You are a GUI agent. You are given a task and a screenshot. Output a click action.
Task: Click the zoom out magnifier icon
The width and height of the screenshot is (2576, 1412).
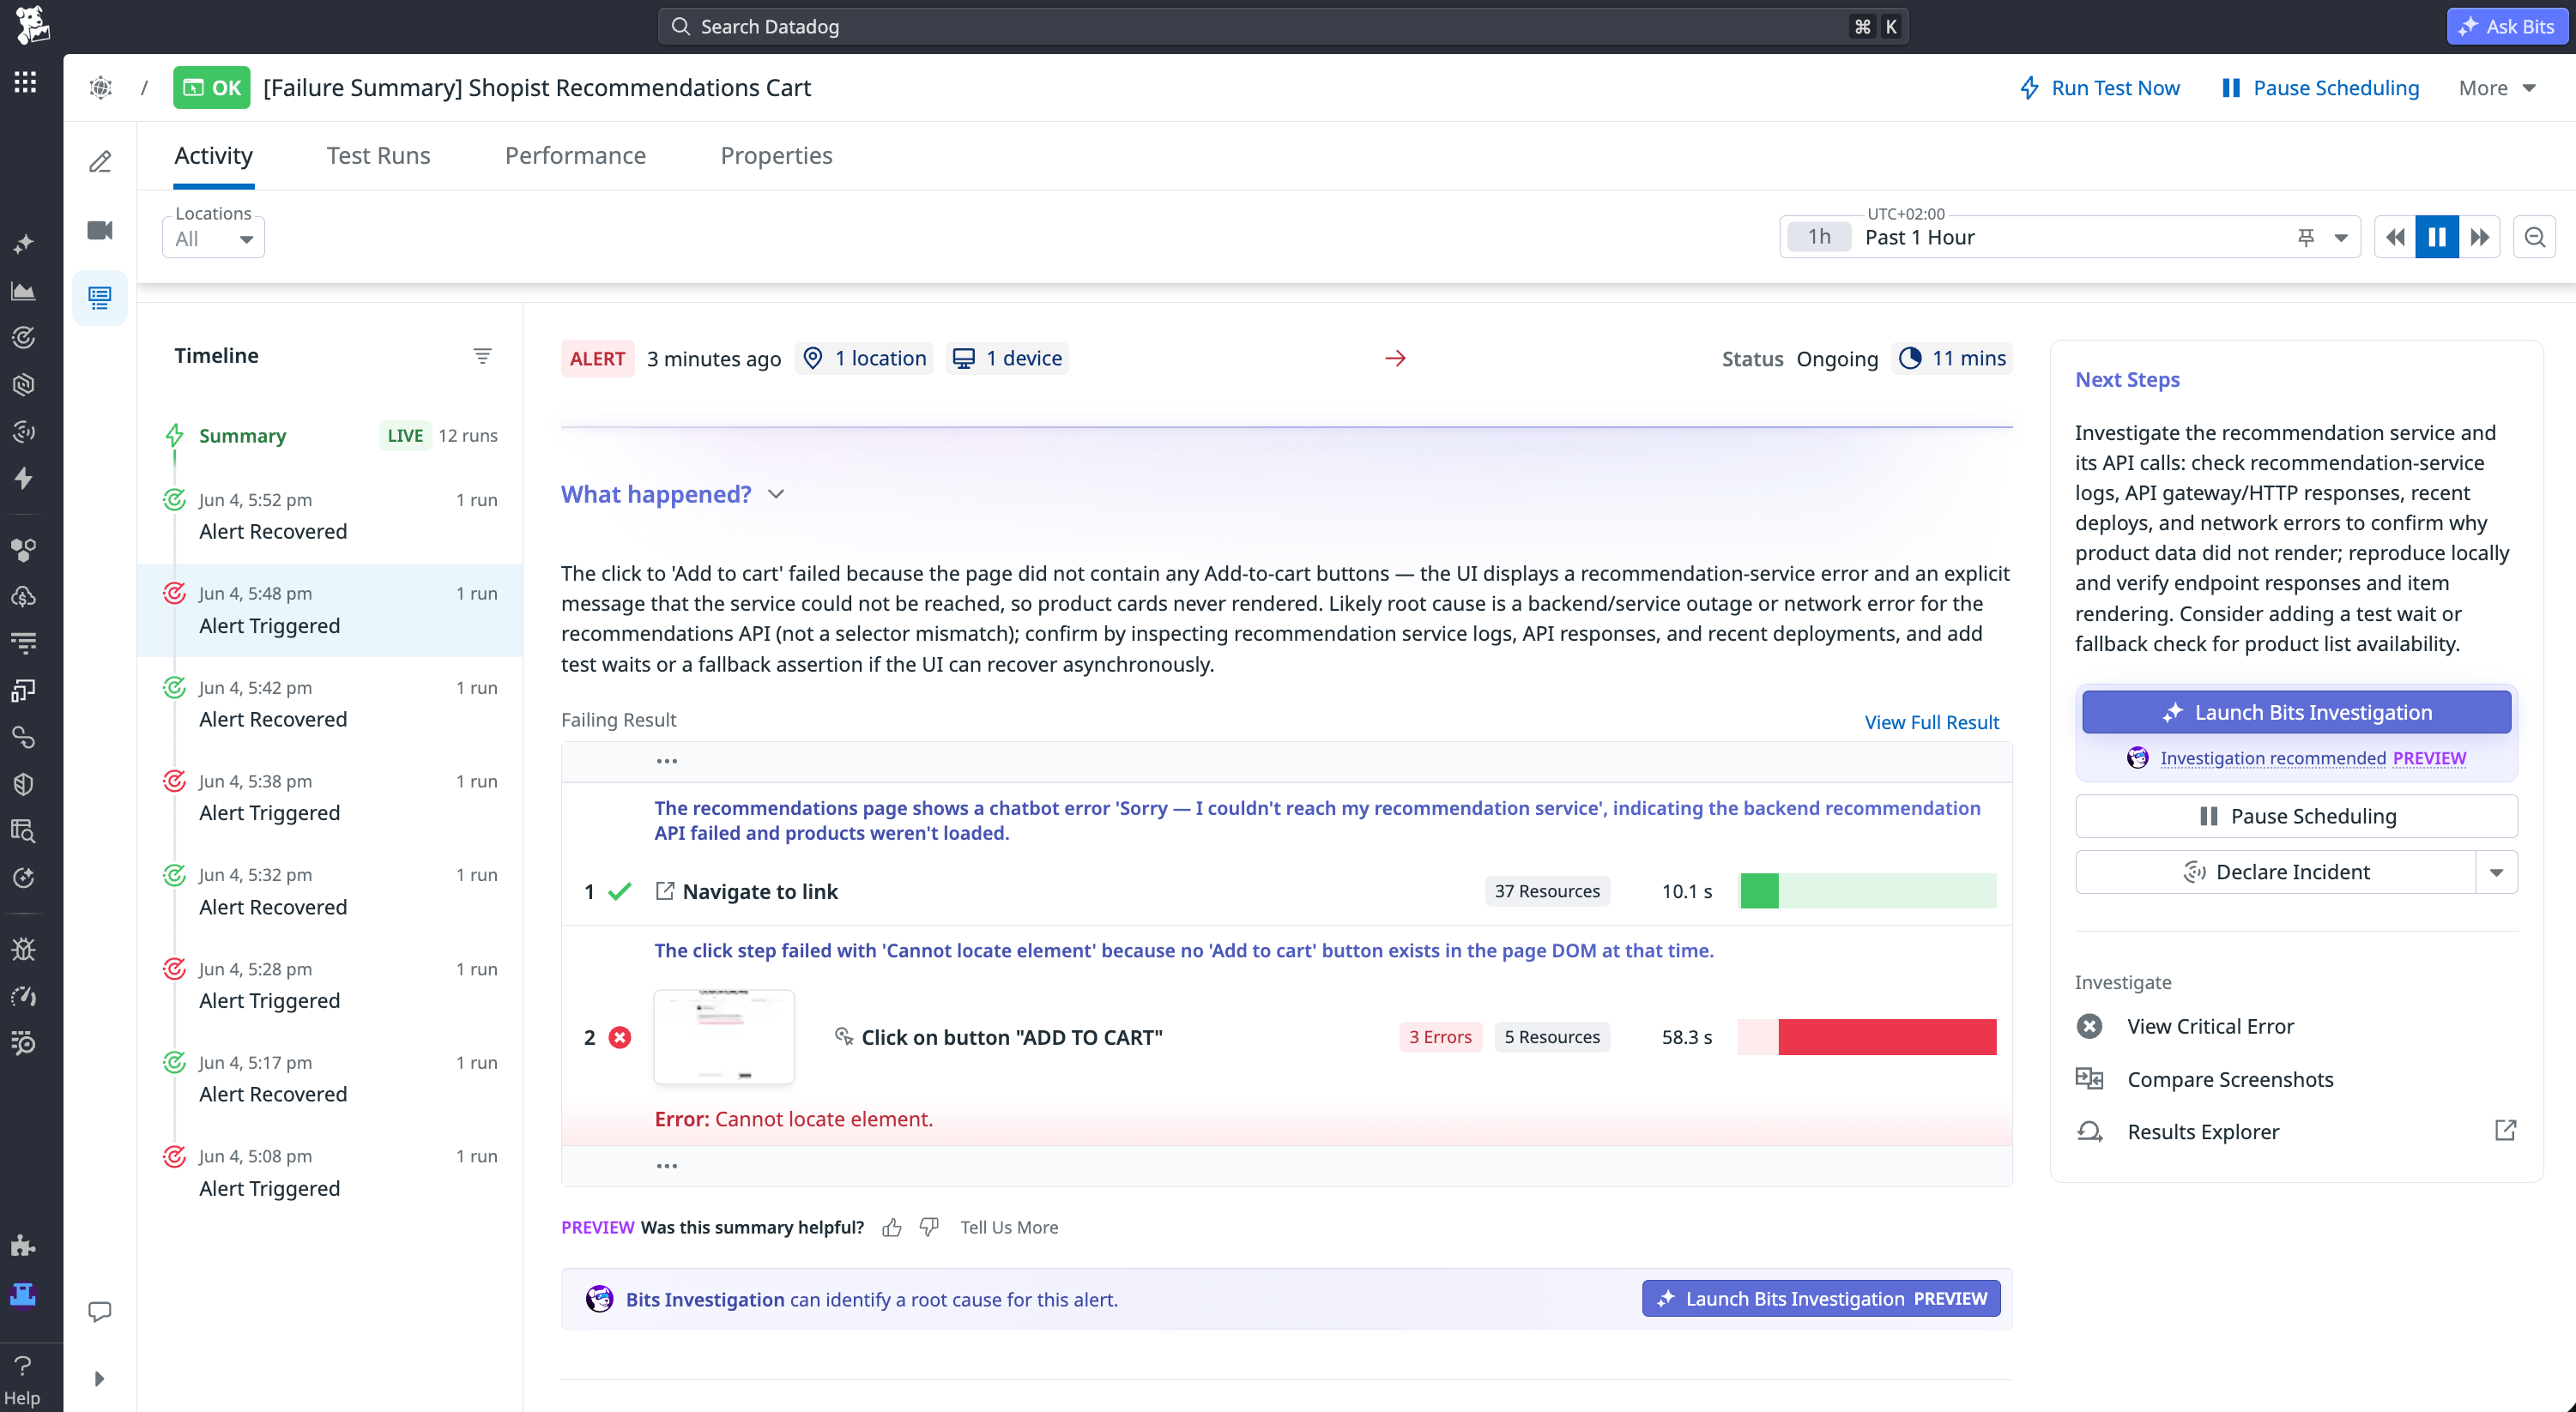pos(2534,237)
